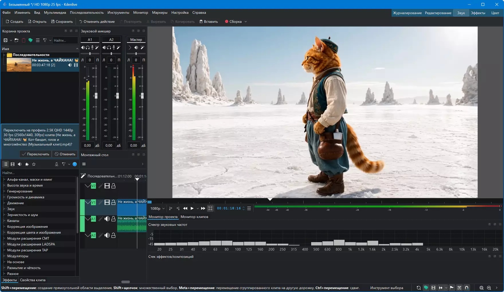This screenshot has width=504, height=292.
Task: Click the Сохранить toolbar button
Action: coord(62,21)
